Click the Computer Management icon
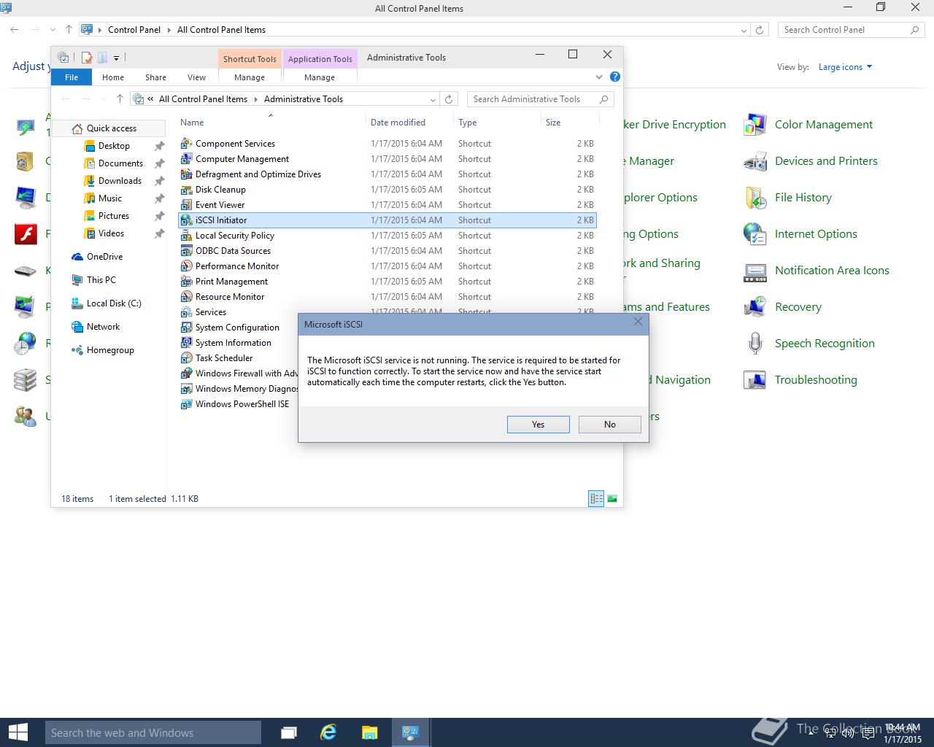Viewport: 934px width, 747px height. 186,159
